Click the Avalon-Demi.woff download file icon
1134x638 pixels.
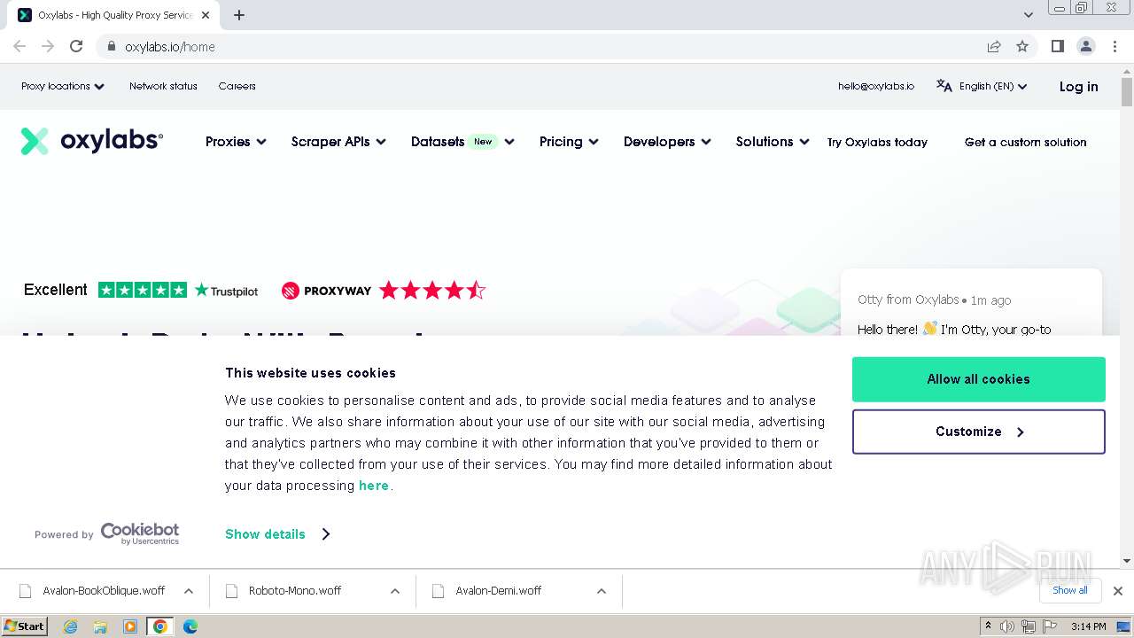(x=438, y=591)
